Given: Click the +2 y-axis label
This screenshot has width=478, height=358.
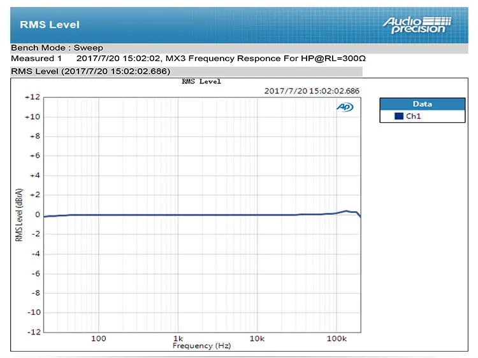Looking at the screenshot, I should [x=35, y=195].
